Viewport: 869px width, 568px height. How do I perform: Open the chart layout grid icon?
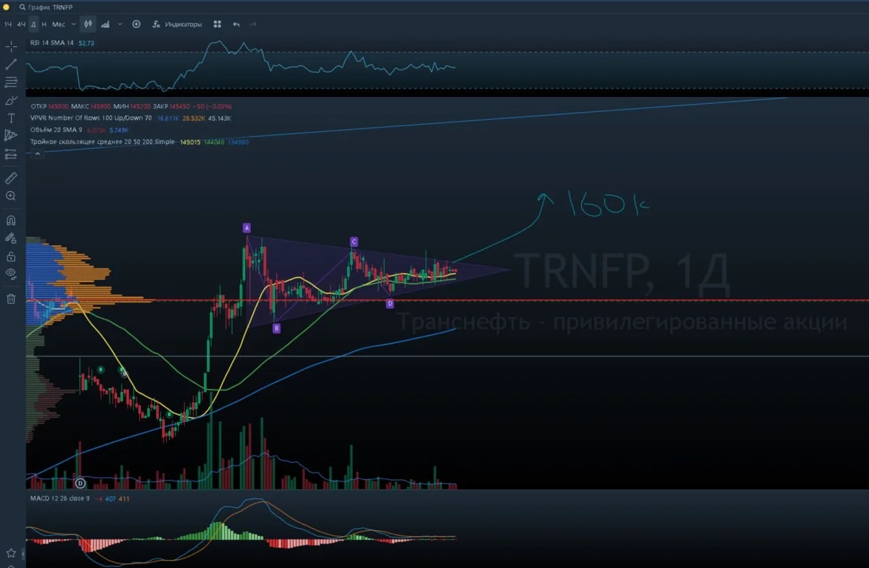tap(217, 24)
